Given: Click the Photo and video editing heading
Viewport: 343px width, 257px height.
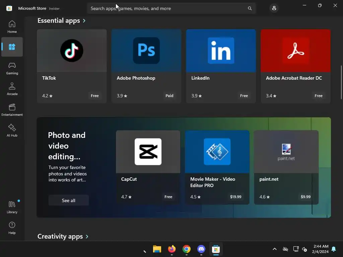Looking at the screenshot, I should (67, 146).
